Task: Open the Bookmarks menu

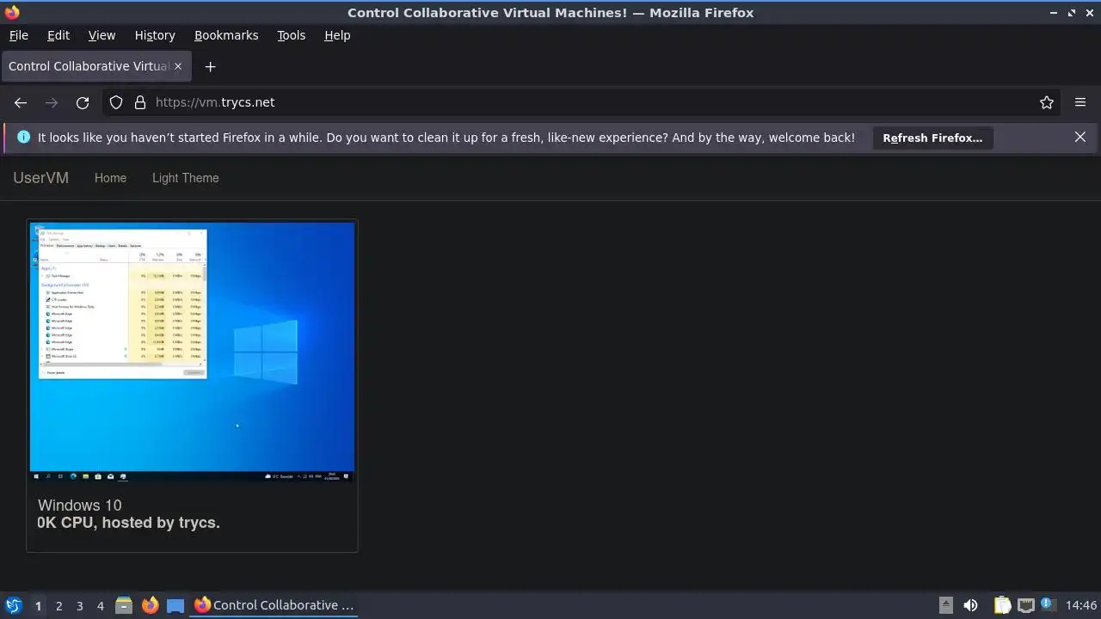Action: point(226,35)
